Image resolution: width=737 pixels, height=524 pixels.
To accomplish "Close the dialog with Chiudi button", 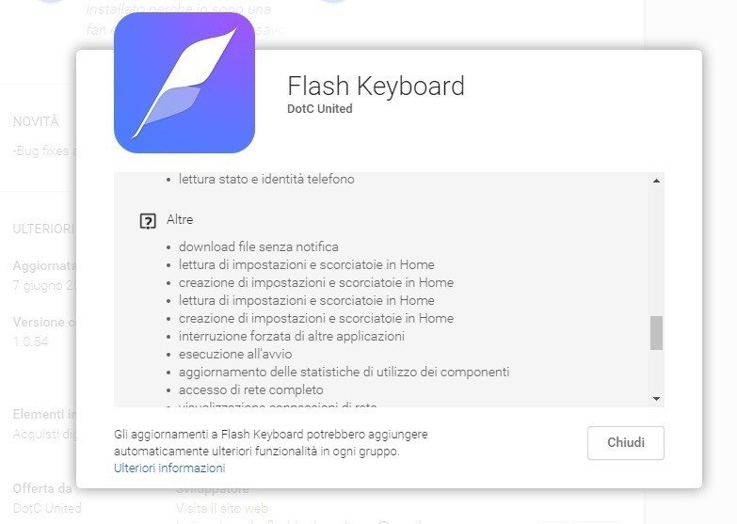I will (x=626, y=443).
